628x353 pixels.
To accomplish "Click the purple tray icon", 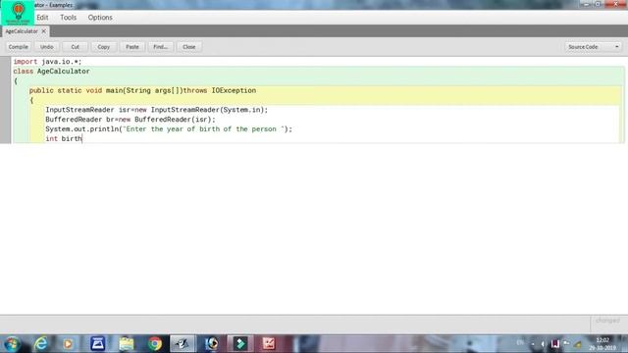I will click(x=554, y=344).
